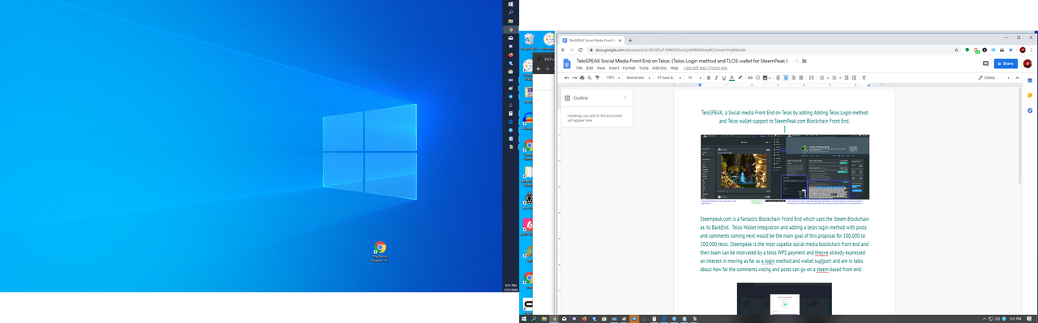
Task: Open a new Chrome tab
Action: coord(630,40)
